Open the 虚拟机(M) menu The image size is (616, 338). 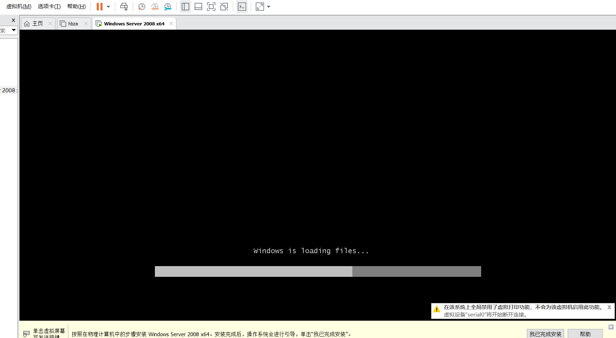pyautogui.click(x=19, y=6)
